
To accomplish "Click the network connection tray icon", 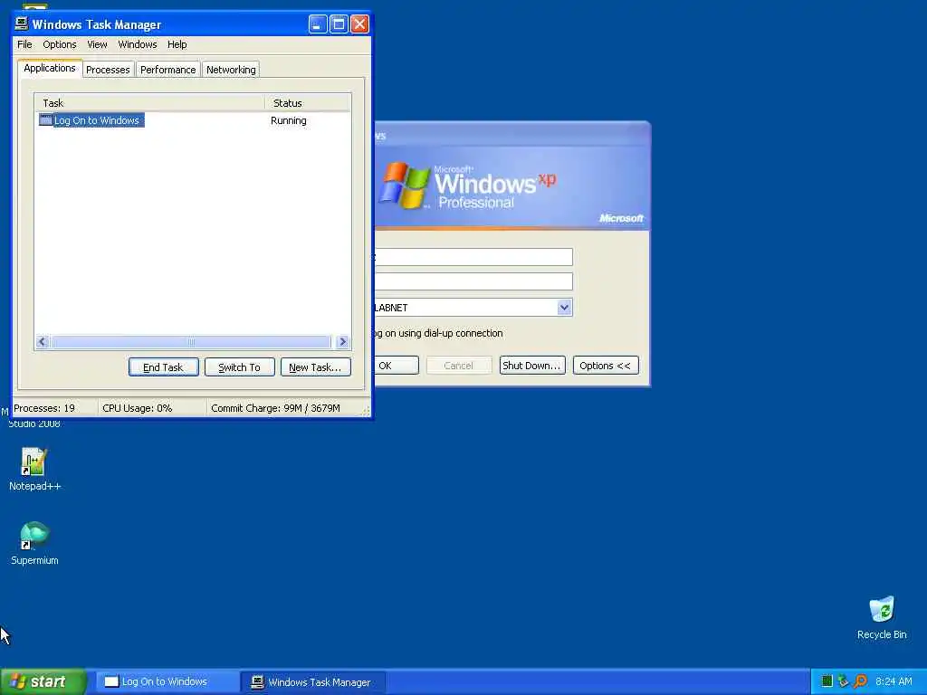I will click(843, 681).
